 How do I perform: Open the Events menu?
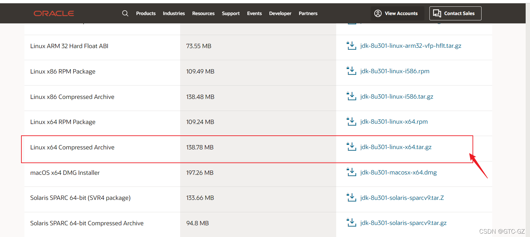click(x=254, y=13)
